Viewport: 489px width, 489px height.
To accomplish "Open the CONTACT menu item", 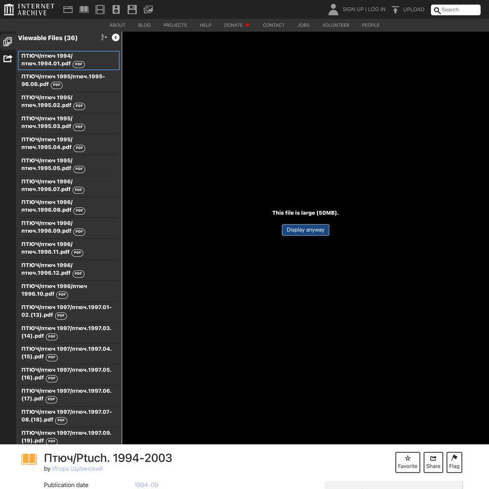I will pos(273,25).
